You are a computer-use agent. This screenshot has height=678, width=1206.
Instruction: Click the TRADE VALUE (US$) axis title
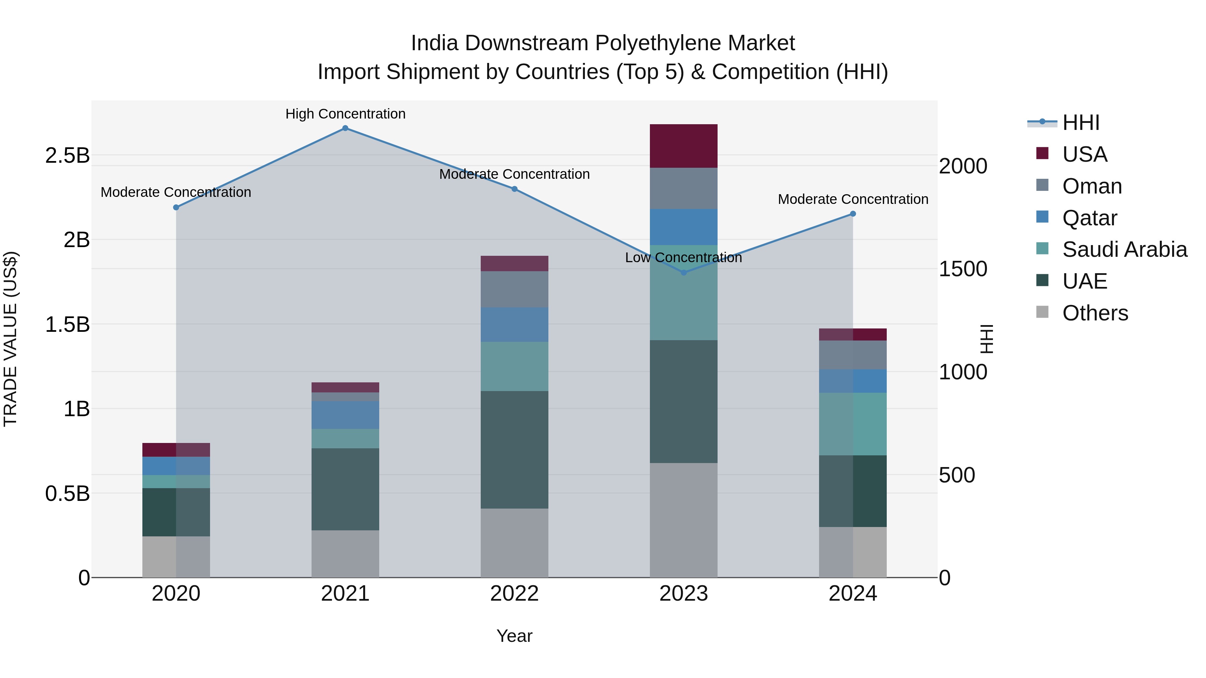click(10, 339)
